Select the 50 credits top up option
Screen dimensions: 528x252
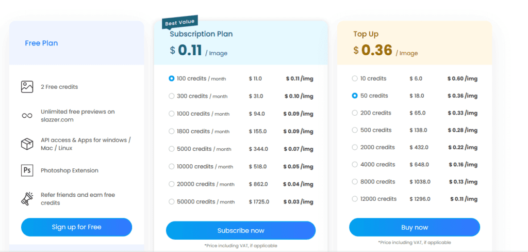pyautogui.click(x=354, y=96)
